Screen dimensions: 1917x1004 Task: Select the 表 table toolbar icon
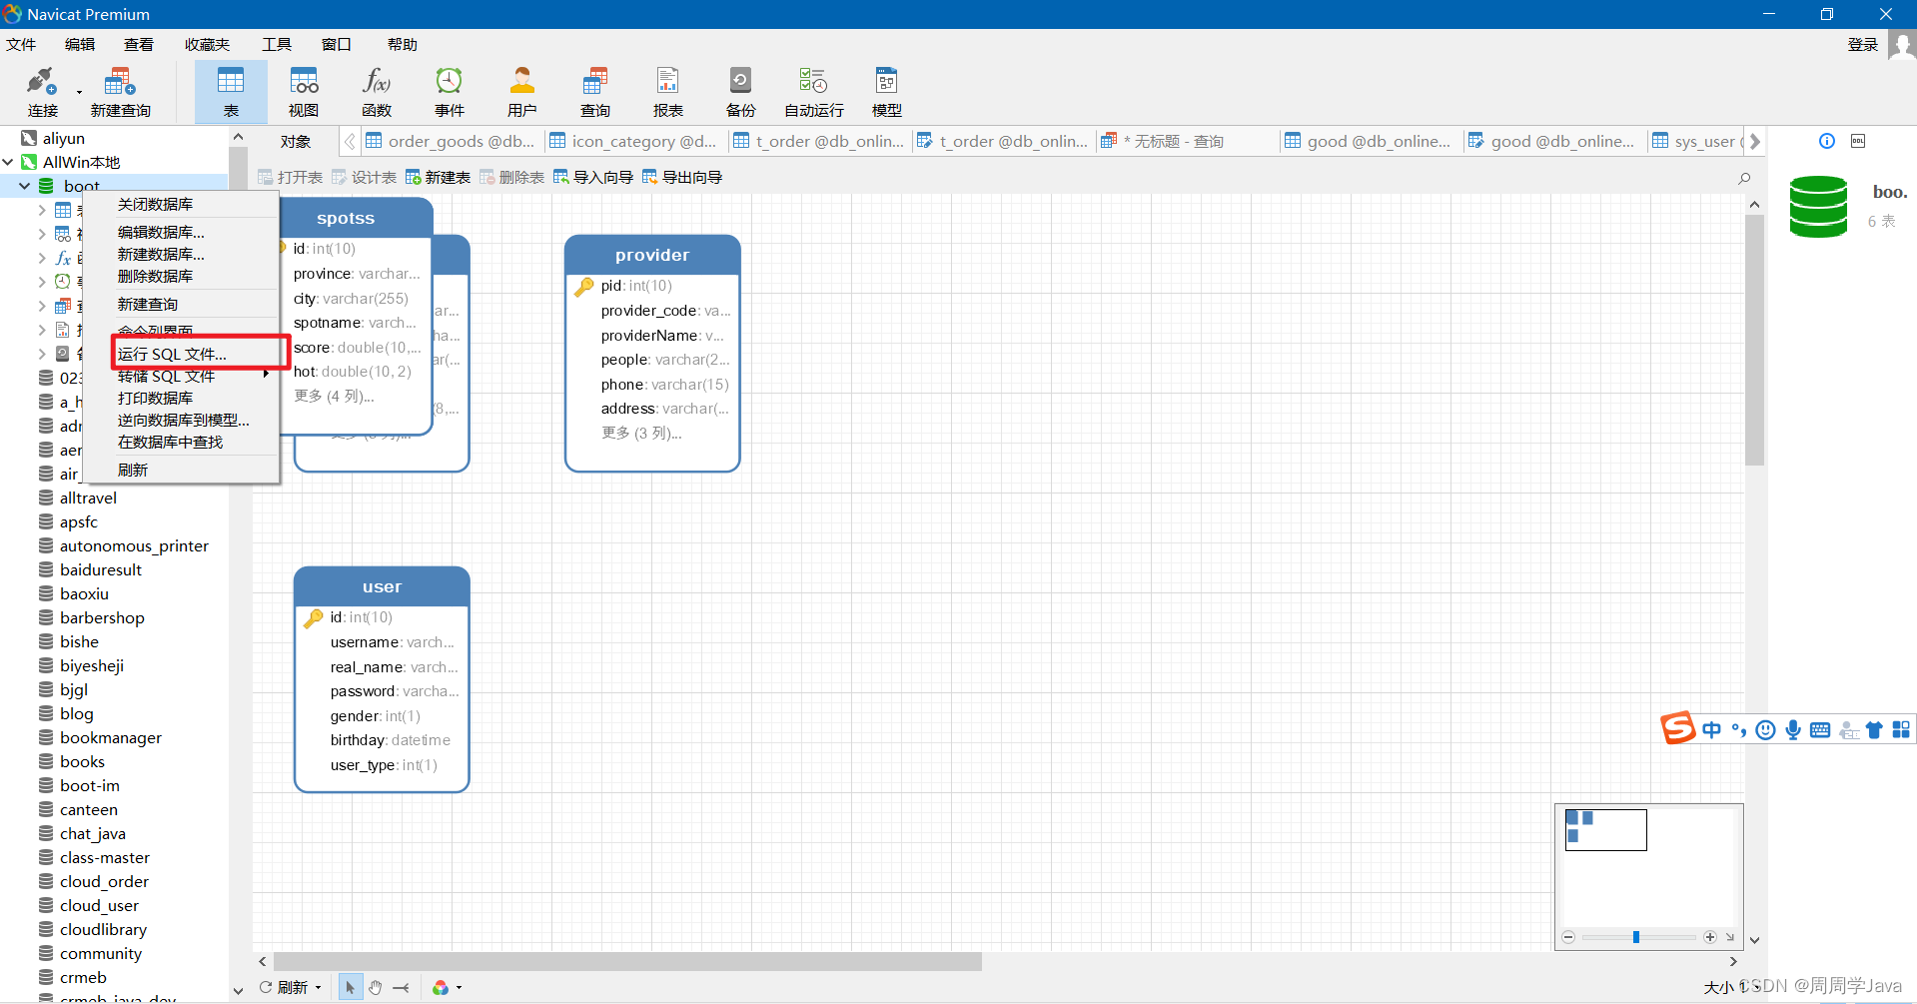point(231,92)
